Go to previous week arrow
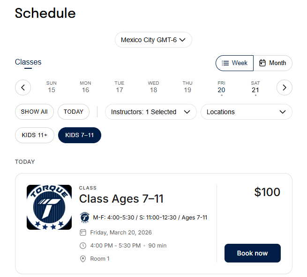The height and width of the screenshot is (277, 307). [23, 87]
